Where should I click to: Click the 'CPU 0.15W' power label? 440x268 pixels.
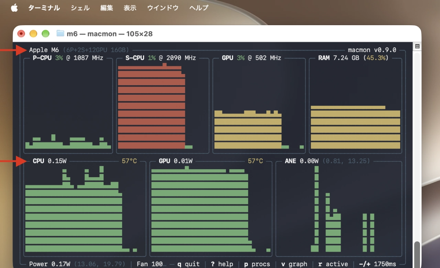[49, 161]
